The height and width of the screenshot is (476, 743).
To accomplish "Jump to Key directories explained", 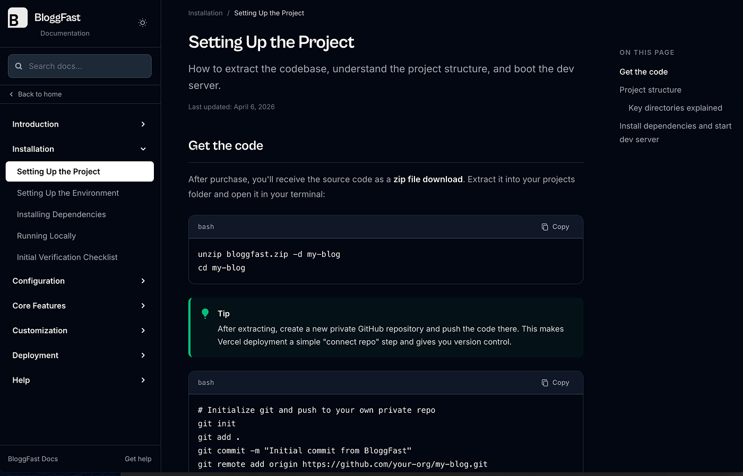I will 675,108.
